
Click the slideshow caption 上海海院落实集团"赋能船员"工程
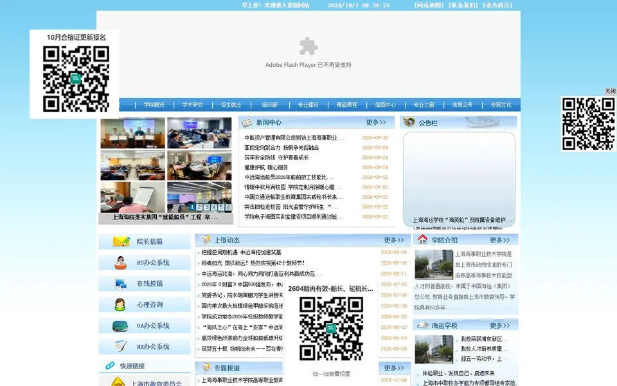click(165, 217)
